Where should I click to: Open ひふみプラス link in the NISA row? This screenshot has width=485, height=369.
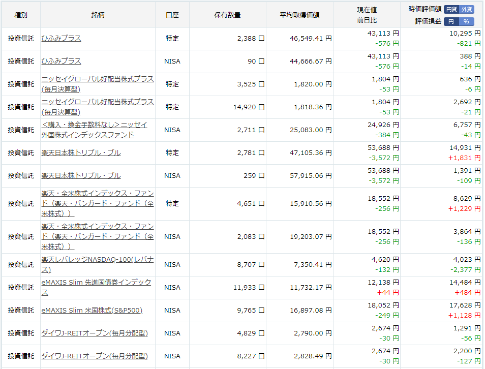[61, 61]
